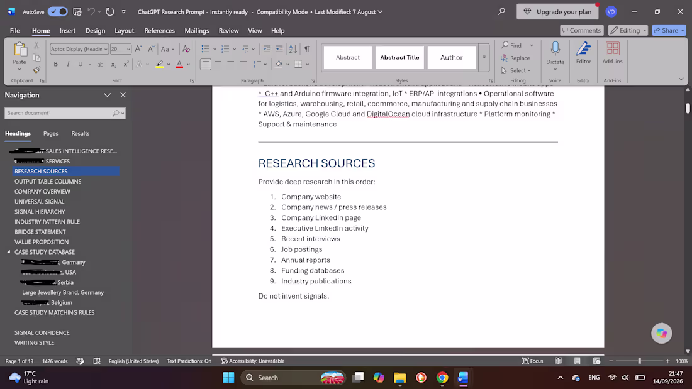Screen dimensions: 692x389
Task: Apply subscript formatting
Action: coord(113,64)
